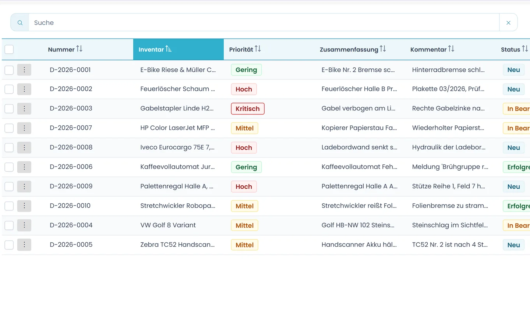Screen dimensions: 530x331
Task: Click 'Zebra TC52 Handscan...' inventory cell
Action: pyautogui.click(x=177, y=245)
